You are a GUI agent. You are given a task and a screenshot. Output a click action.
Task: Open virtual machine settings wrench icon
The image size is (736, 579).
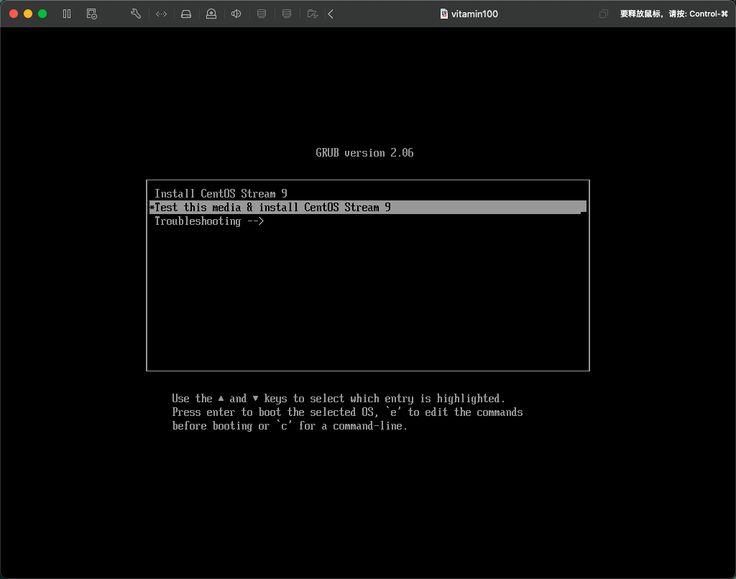coord(136,14)
